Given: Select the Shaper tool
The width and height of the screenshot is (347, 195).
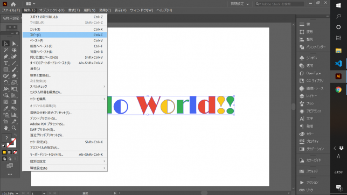Looking at the screenshot, I should point(6,76).
